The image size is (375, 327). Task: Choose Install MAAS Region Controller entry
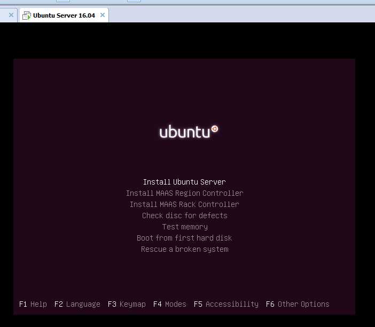click(x=185, y=193)
